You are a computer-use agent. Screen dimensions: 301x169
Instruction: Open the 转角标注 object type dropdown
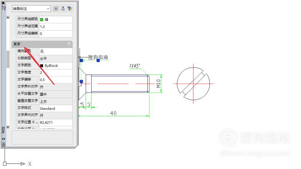point(31,8)
